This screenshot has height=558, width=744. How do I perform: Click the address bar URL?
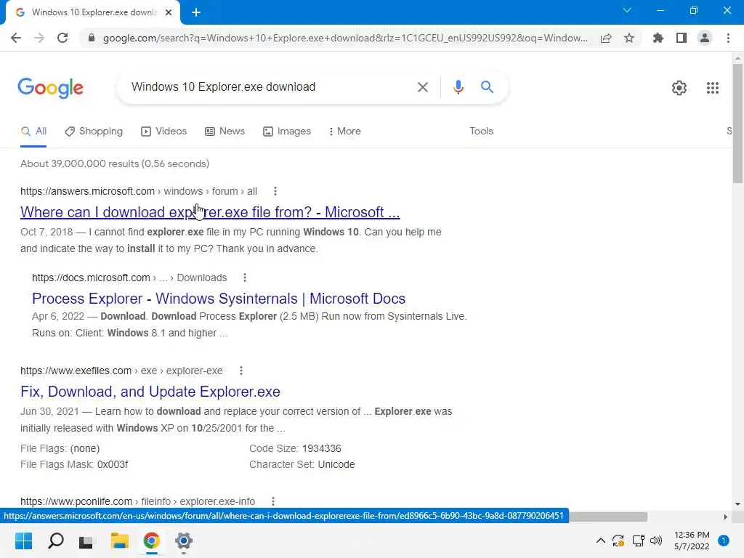pos(345,38)
